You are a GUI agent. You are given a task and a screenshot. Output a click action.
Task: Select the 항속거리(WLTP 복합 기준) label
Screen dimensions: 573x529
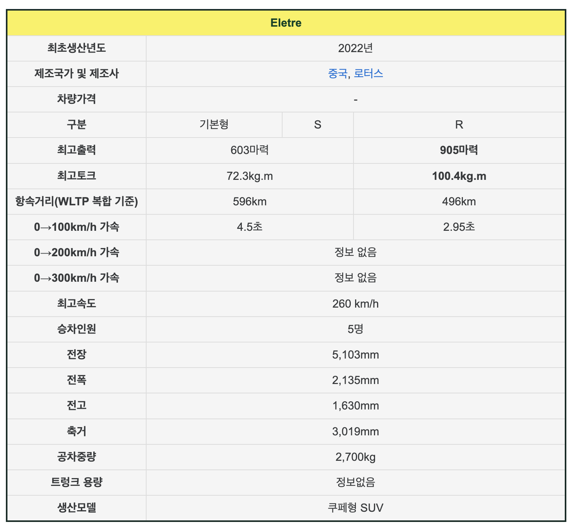76,201
